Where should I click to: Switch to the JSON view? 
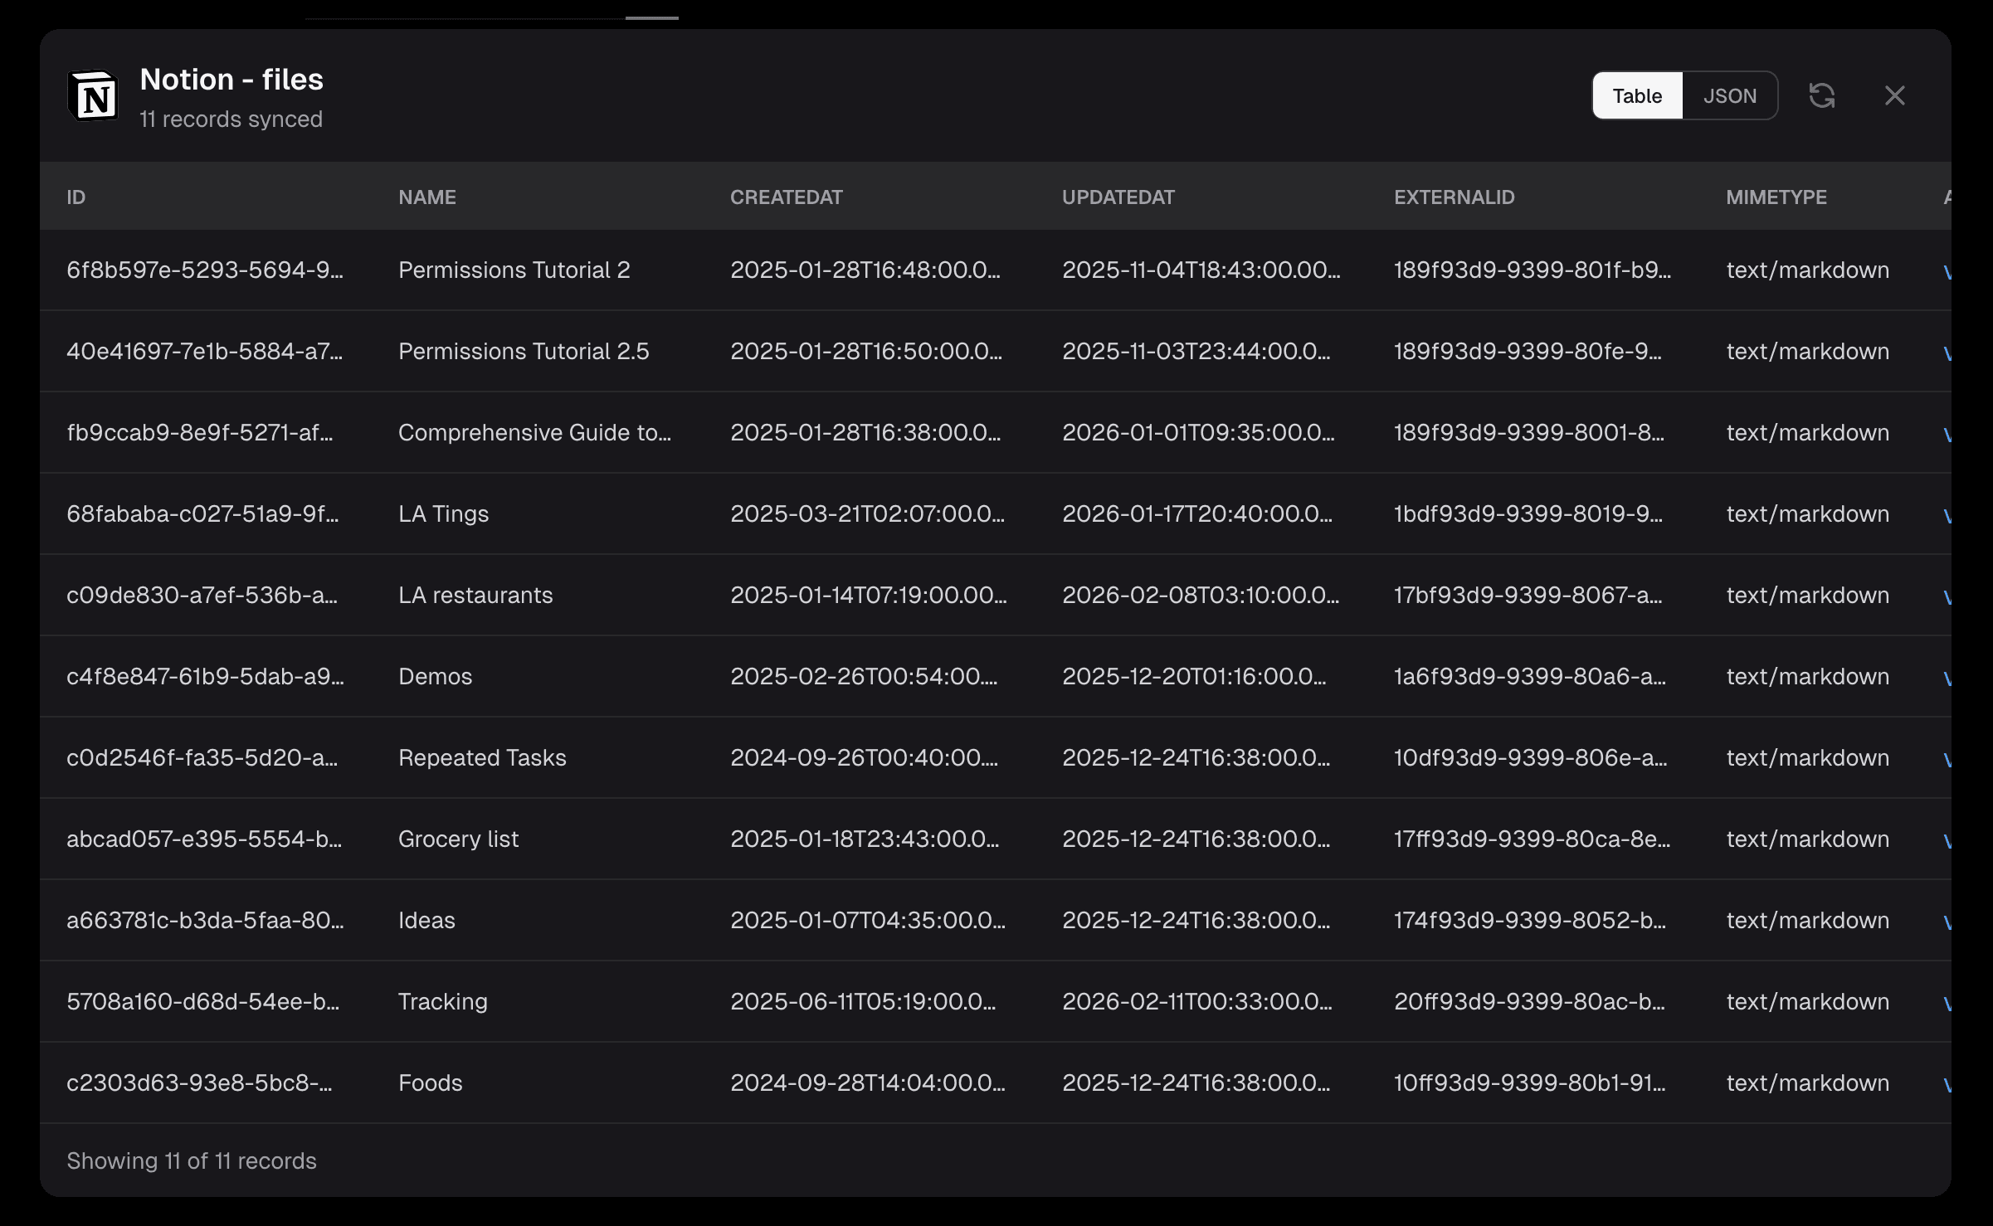(x=1729, y=96)
